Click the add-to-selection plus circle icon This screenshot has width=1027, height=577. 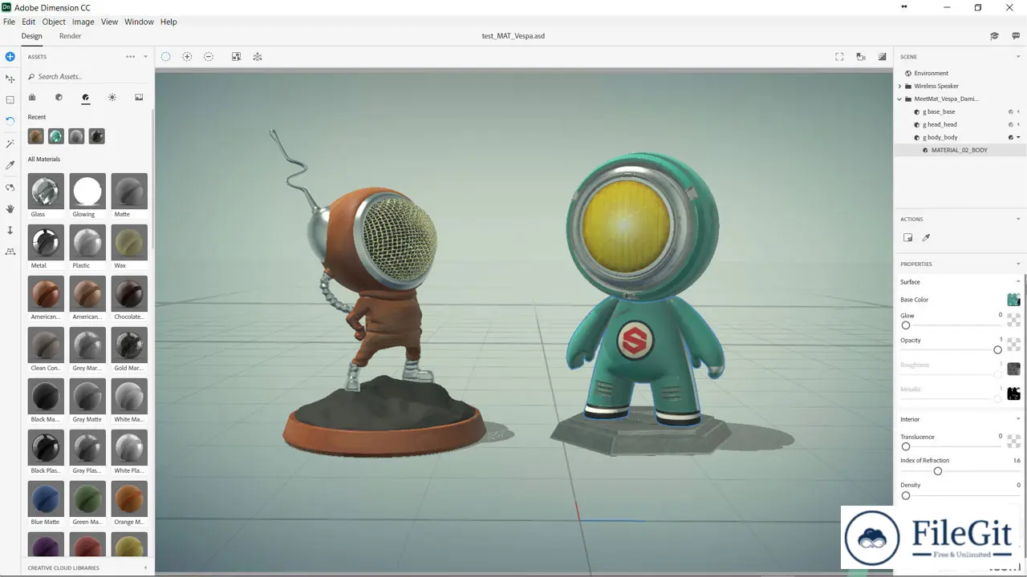[187, 57]
